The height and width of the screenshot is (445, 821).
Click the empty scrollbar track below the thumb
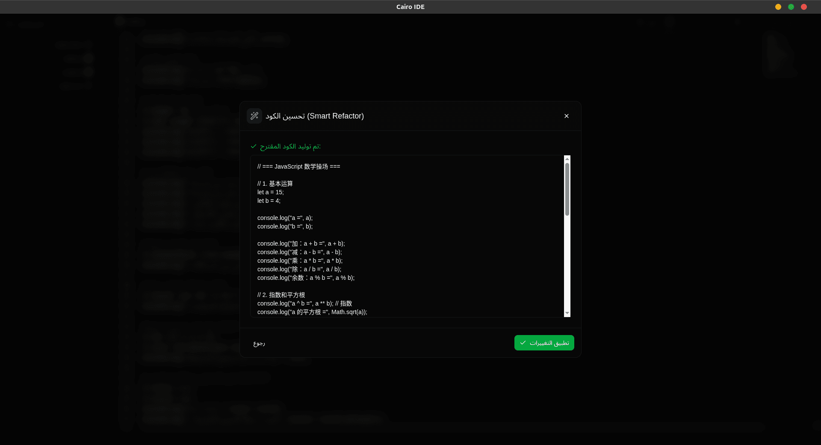[x=567, y=265]
